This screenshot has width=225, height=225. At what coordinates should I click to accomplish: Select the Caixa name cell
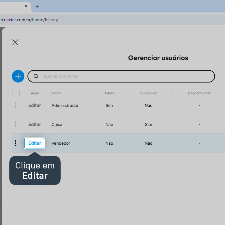pyautogui.click(x=57, y=124)
